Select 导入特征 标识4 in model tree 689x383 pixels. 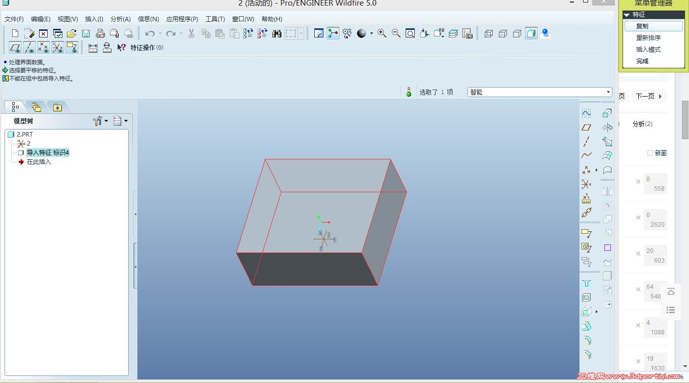pos(48,153)
